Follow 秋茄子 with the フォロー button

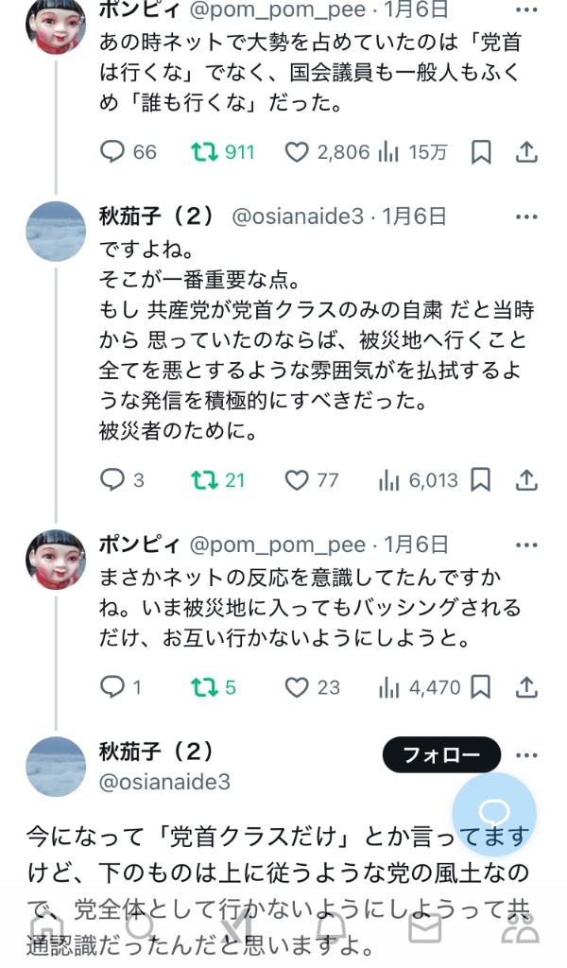[440, 754]
